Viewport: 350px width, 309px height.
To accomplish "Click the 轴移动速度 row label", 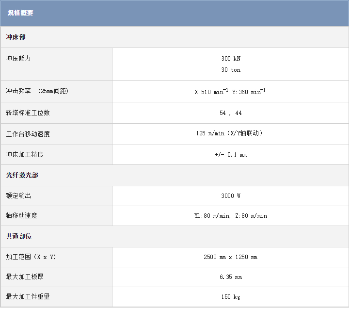I will 21,216.
